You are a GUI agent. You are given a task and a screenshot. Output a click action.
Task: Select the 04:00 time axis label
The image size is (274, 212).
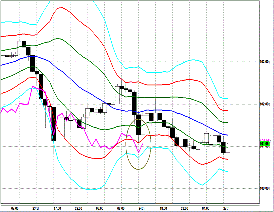point(206,208)
